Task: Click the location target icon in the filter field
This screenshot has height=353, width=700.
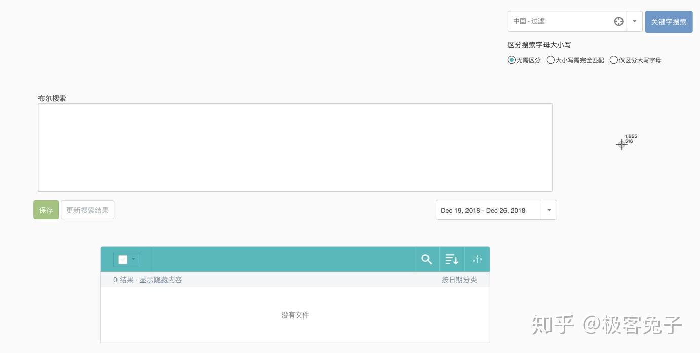Action: (x=618, y=21)
